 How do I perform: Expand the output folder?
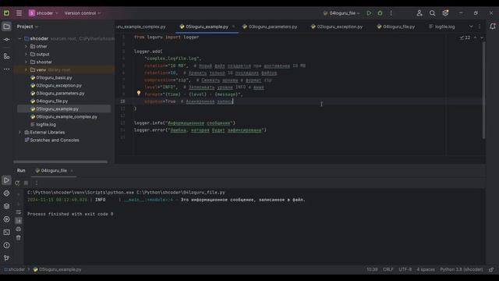(x=26, y=54)
